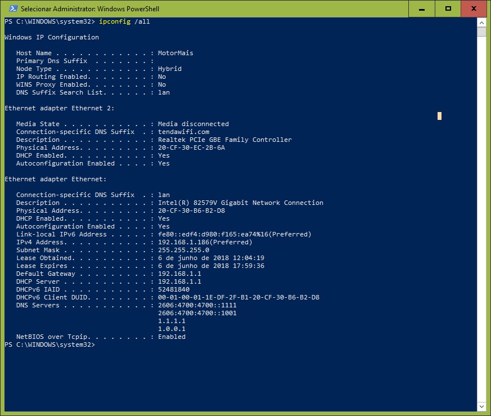Click the scrollbar down arrow
Screen dimensions: 491x416
[481, 406]
